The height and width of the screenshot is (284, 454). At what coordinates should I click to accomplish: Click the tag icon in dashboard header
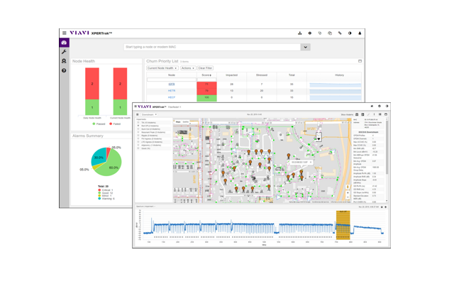[320, 33]
